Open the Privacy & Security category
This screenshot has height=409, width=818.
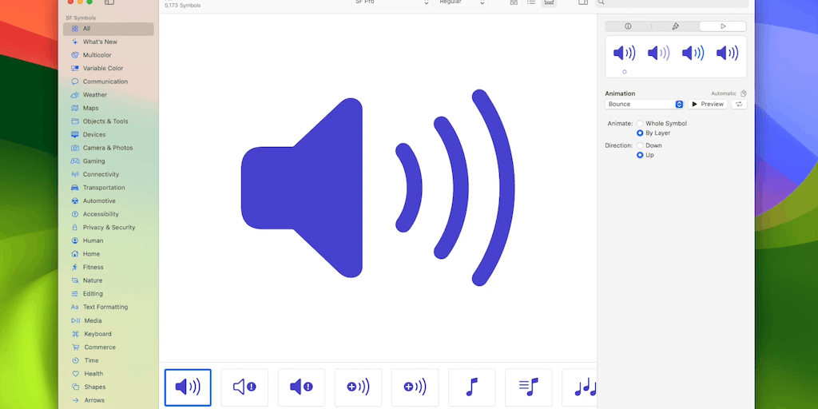(x=109, y=228)
